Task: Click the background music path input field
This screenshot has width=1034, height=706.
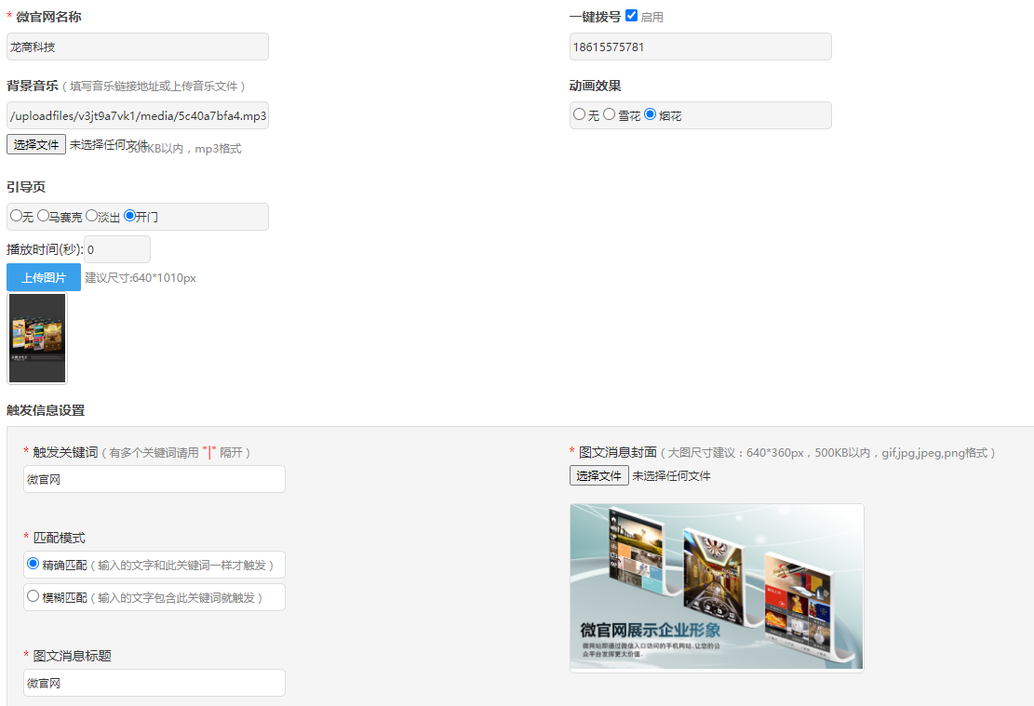Action: point(137,114)
